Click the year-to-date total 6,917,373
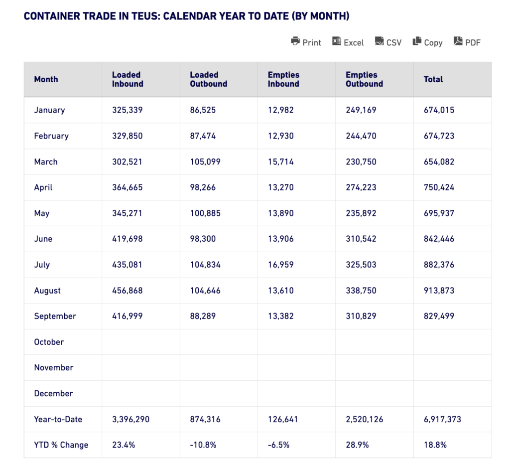 tap(442, 419)
